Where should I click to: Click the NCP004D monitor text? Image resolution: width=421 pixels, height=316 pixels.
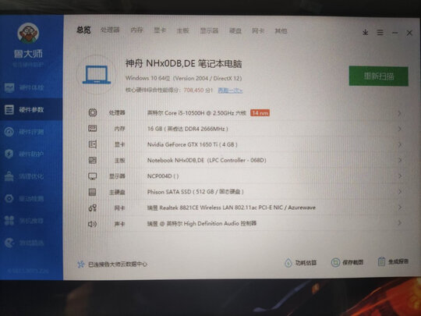click(x=163, y=176)
